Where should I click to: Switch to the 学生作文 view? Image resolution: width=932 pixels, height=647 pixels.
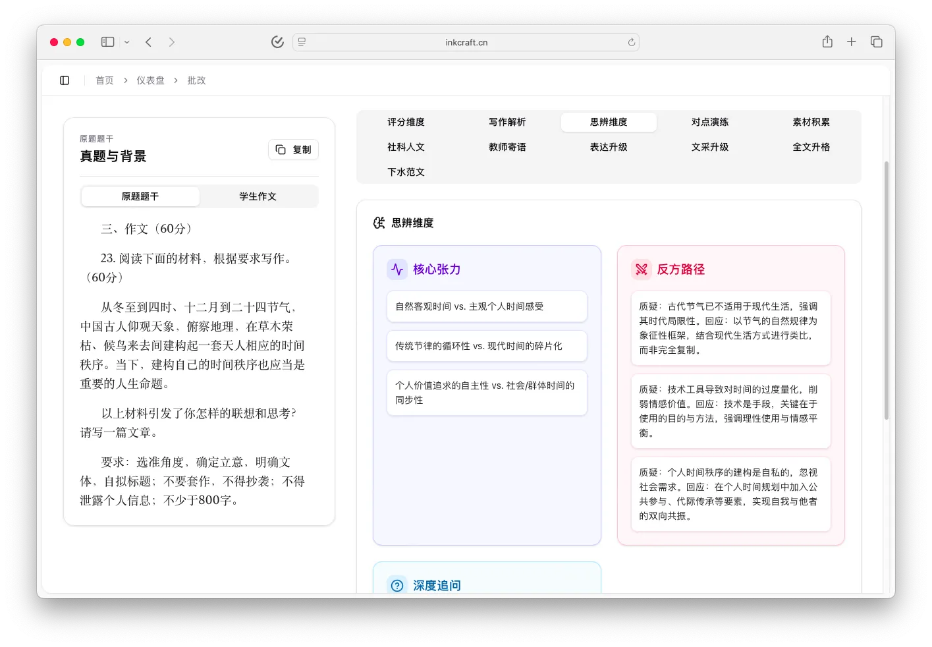258,196
